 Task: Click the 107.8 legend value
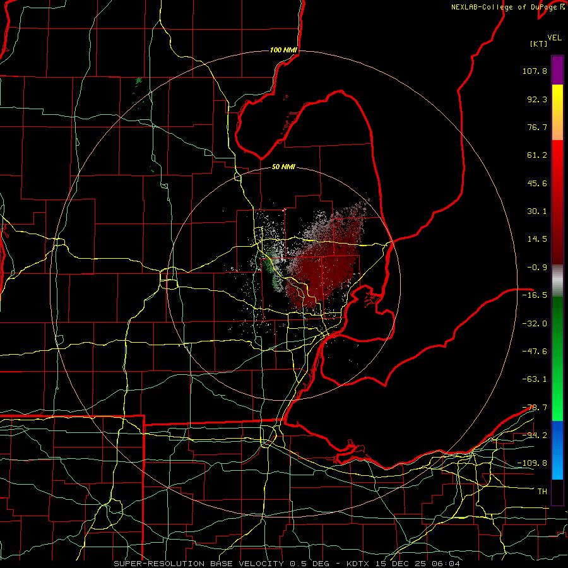click(535, 71)
